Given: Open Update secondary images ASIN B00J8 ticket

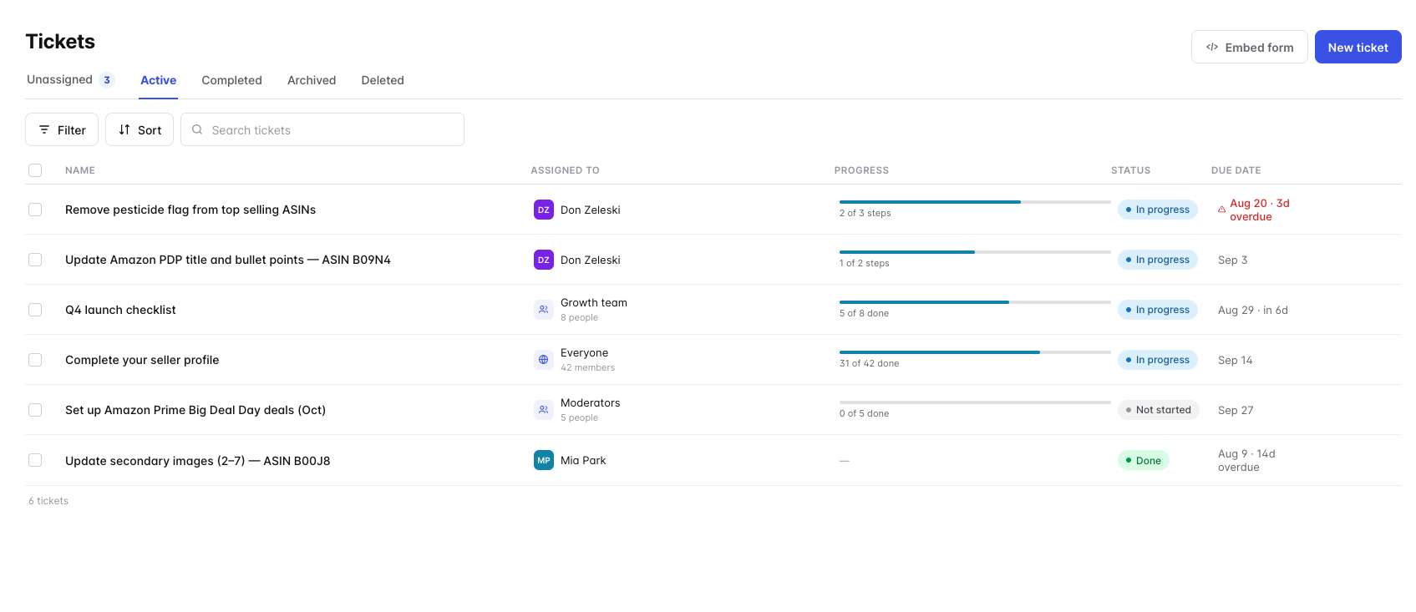Looking at the screenshot, I should coord(198,460).
